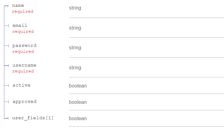Viewport: 224px width, 130px height.
Task: Click the red required tag under password
Action: click(x=23, y=51)
